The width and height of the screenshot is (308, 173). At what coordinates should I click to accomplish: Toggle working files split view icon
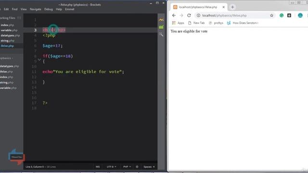[x=19, y=18]
